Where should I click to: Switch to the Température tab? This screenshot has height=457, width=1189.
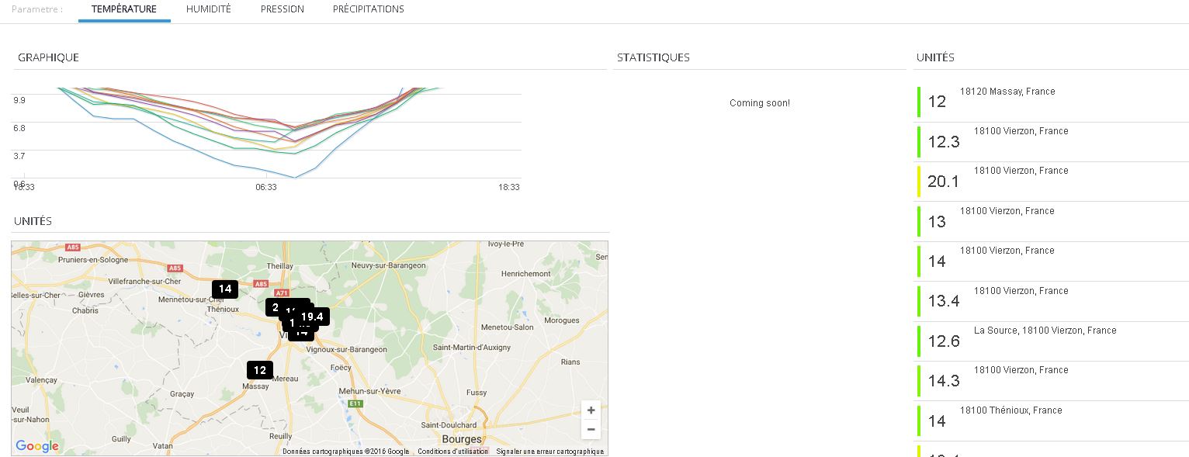coord(124,9)
